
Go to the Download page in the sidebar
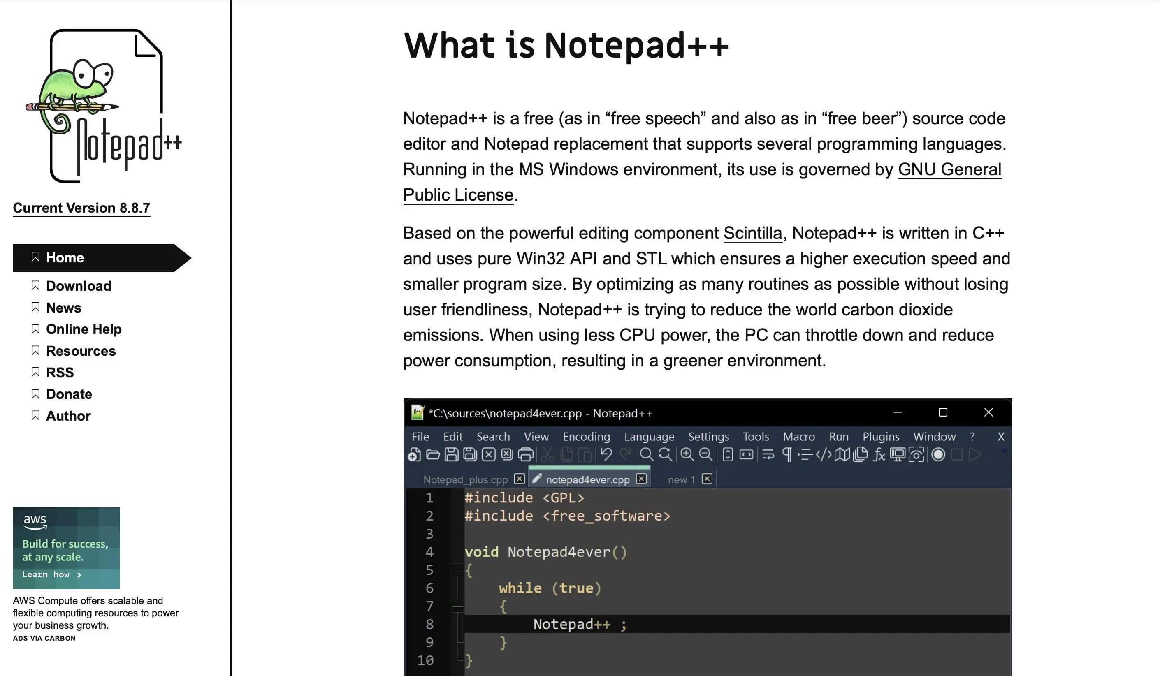coord(78,286)
